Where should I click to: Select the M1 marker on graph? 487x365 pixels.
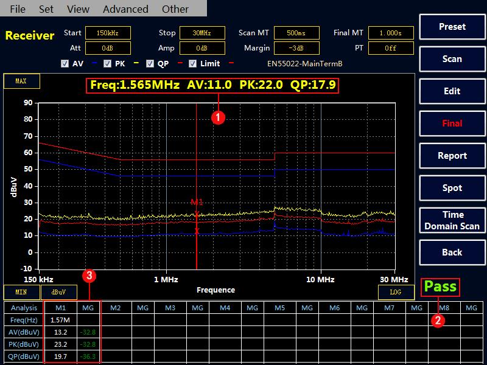pos(197,202)
